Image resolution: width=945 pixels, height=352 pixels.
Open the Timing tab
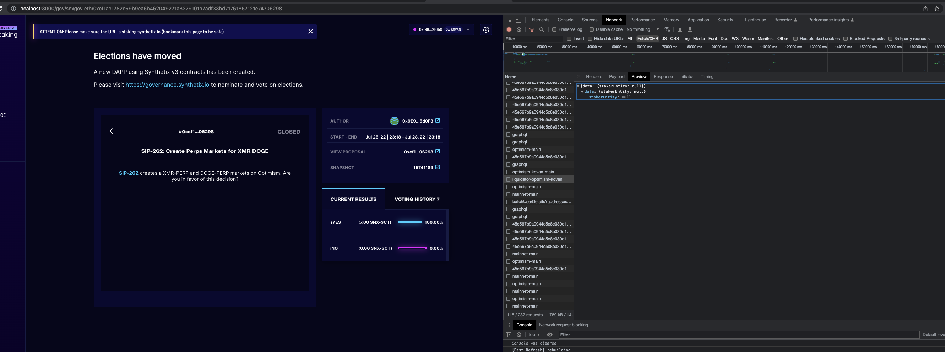point(707,77)
